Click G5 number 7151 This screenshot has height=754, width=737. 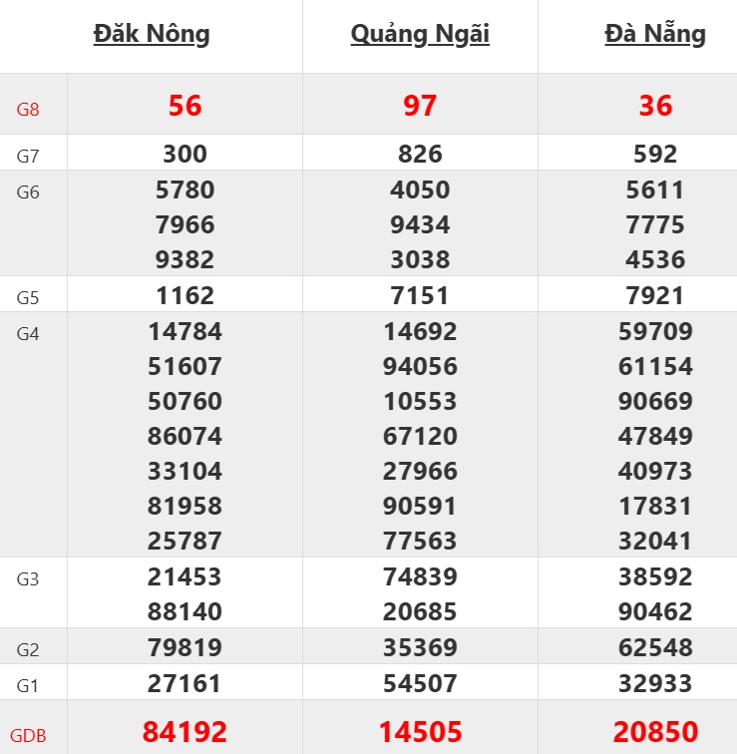pos(420,295)
